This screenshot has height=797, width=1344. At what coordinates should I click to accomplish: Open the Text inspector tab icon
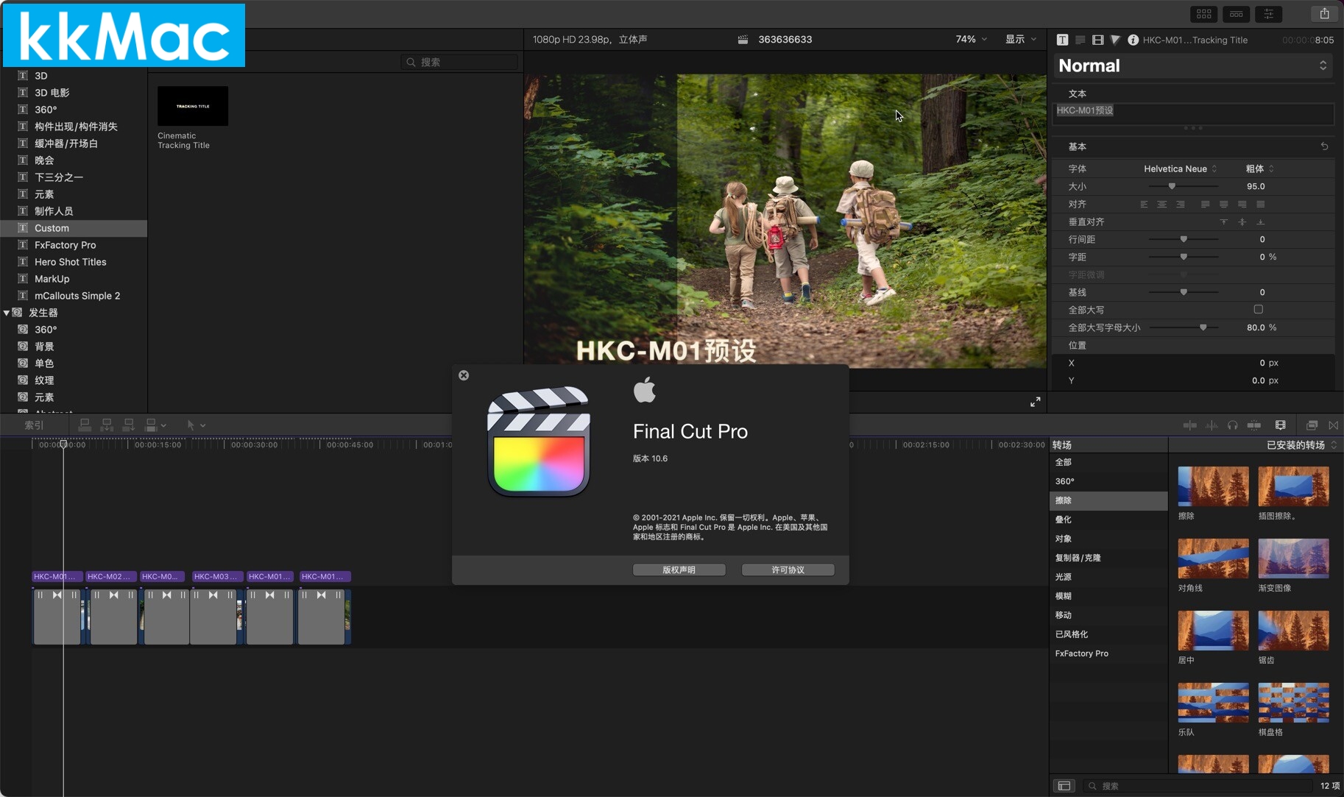[1062, 40]
